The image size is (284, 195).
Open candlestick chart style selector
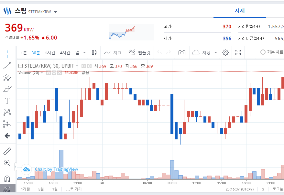pos(94,52)
